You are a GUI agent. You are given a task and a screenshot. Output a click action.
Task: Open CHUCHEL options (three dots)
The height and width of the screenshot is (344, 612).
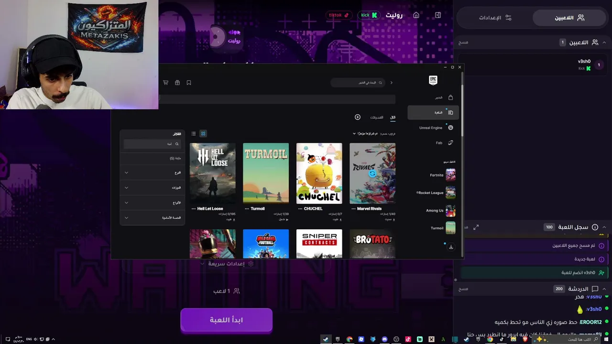[300, 209]
